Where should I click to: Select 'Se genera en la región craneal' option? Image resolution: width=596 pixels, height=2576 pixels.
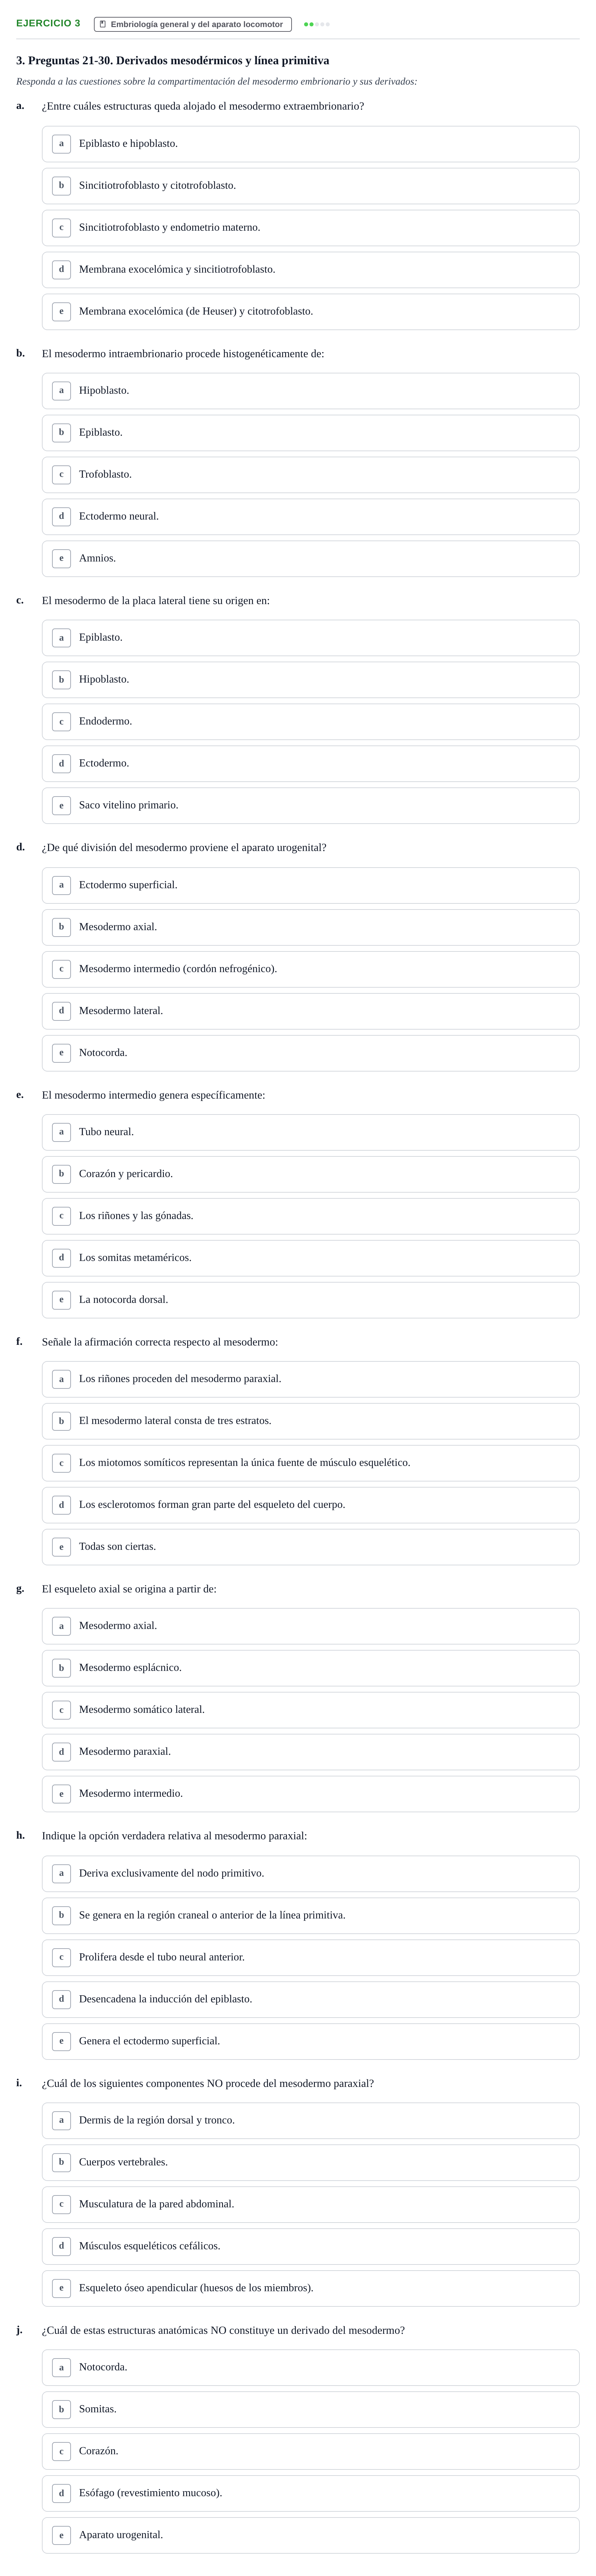pos(311,1915)
